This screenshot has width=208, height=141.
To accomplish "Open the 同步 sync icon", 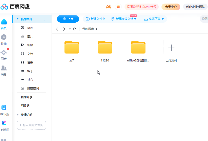I will click(x=4, y=55).
